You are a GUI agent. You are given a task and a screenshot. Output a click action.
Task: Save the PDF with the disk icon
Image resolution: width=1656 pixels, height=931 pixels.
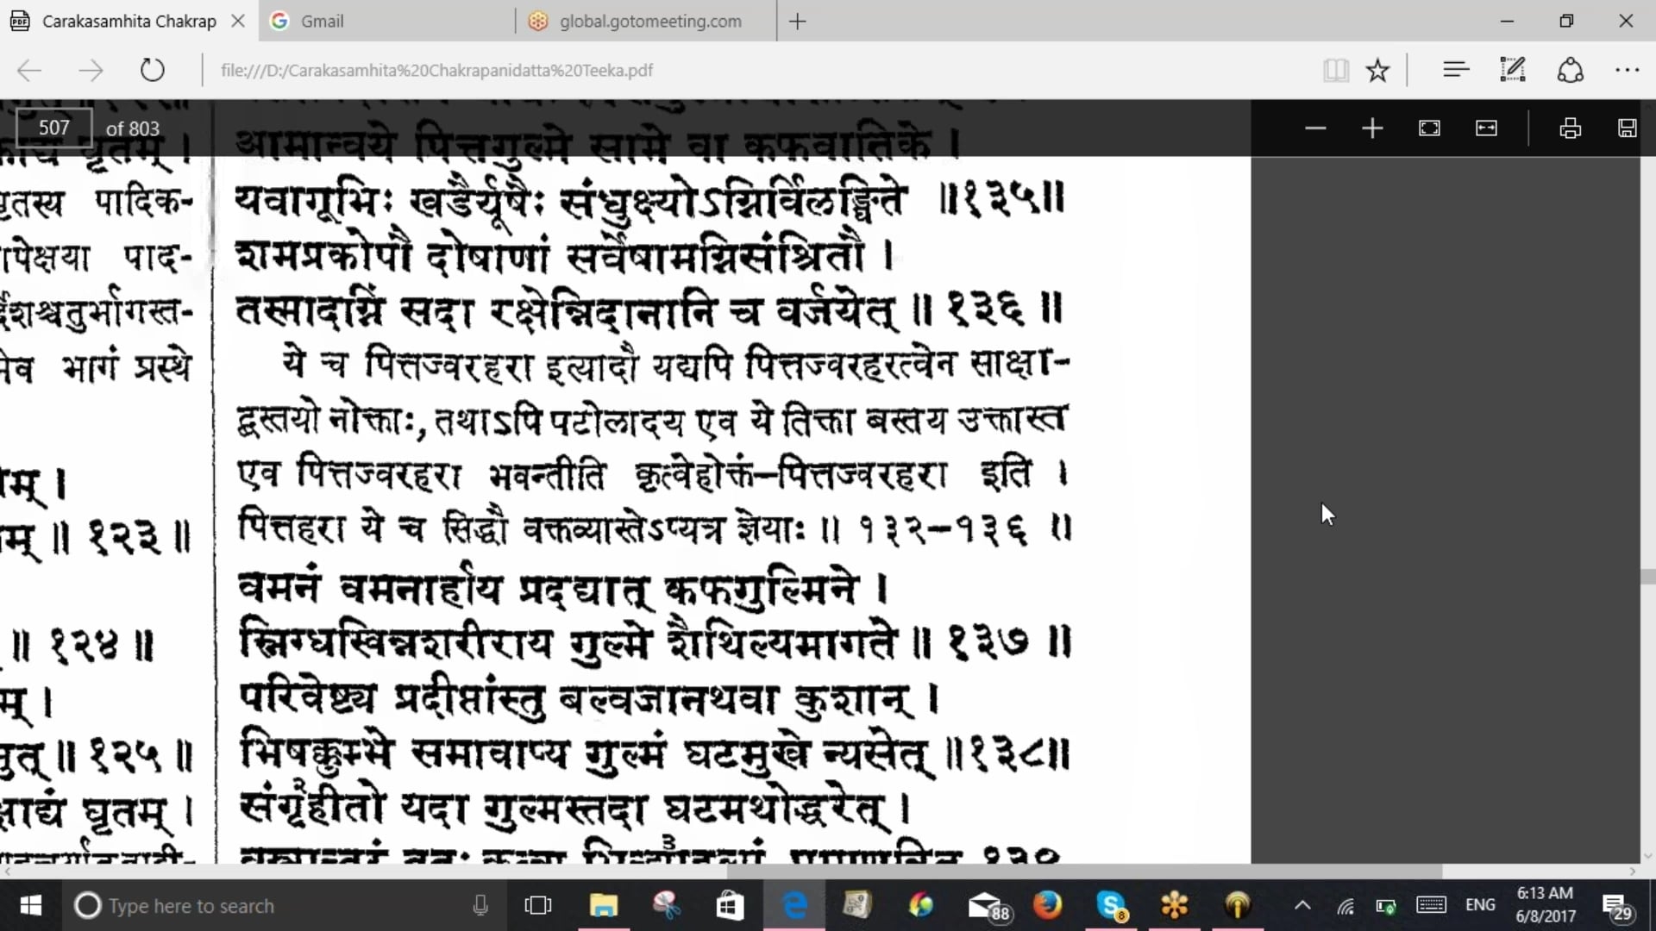click(1627, 128)
